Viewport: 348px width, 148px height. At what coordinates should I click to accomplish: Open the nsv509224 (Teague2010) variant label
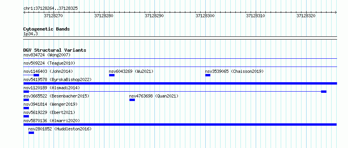(x=49, y=63)
